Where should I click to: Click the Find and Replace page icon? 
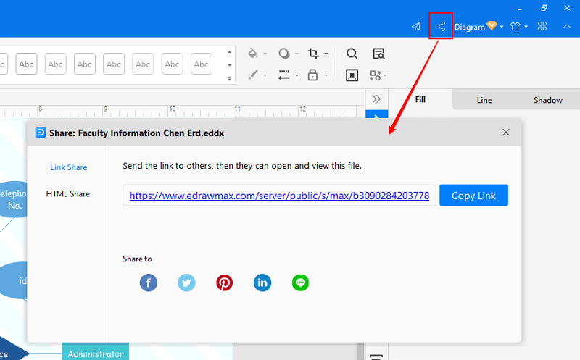click(378, 54)
